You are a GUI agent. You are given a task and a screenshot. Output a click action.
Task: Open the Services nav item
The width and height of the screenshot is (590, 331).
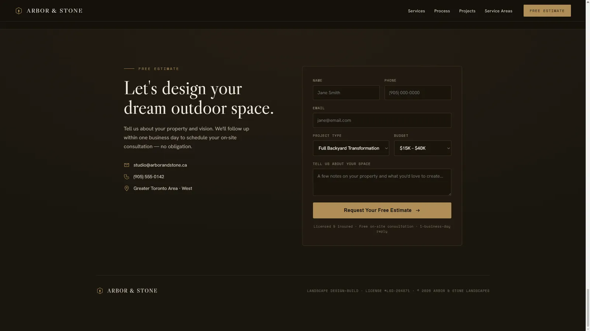tap(416, 11)
